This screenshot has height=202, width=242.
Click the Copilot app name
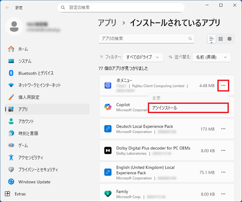pos(123,105)
